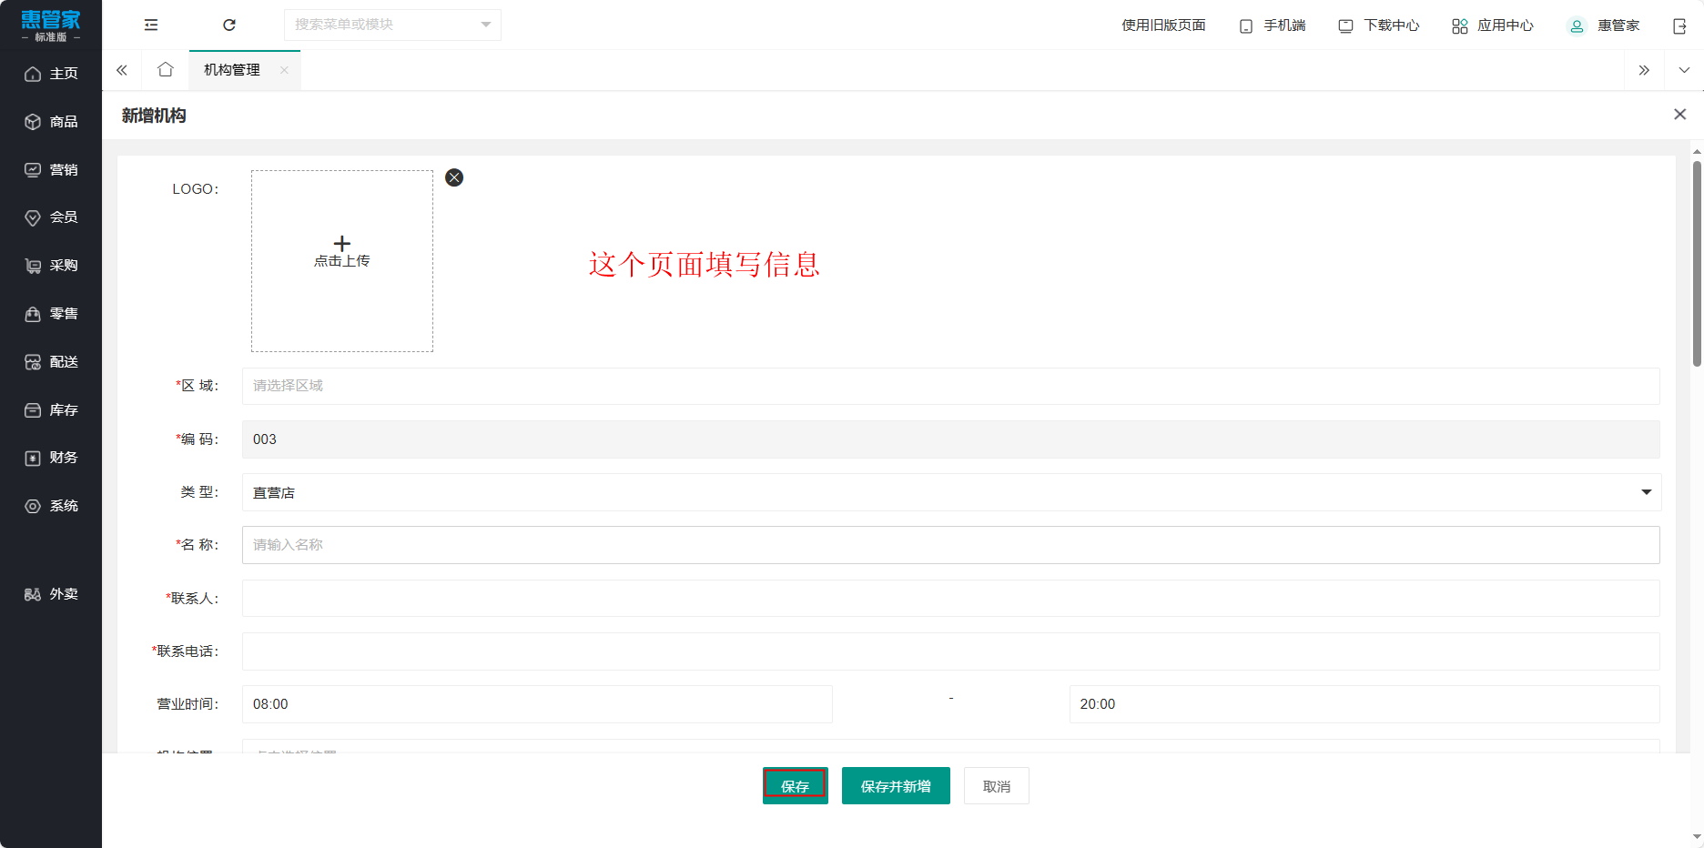Open the 外卖 takeout sidebar menu
This screenshot has width=1704, height=848.
pyautogui.click(x=51, y=594)
